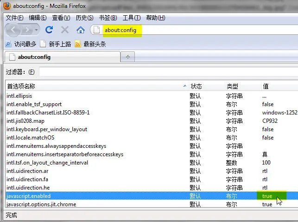Click the Stop loading X icon
The width and height of the screenshot is (298, 222).
click(x=65, y=30)
